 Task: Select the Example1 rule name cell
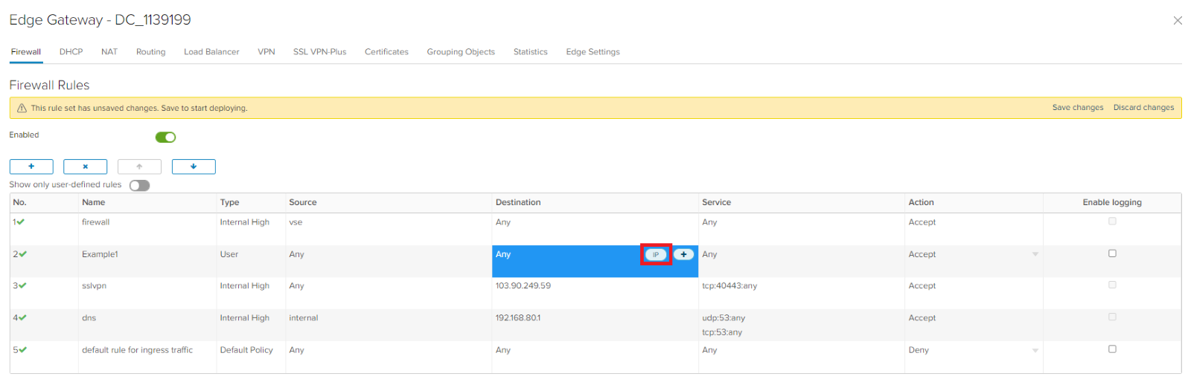coord(100,254)
